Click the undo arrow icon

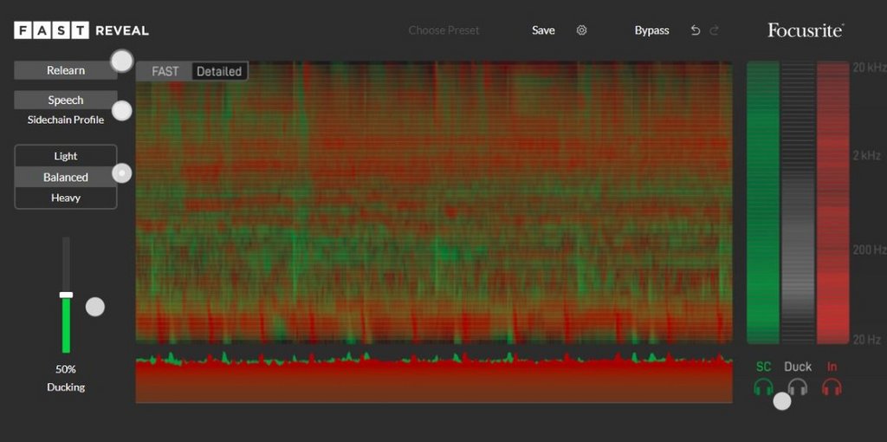(x=696, y=30)
